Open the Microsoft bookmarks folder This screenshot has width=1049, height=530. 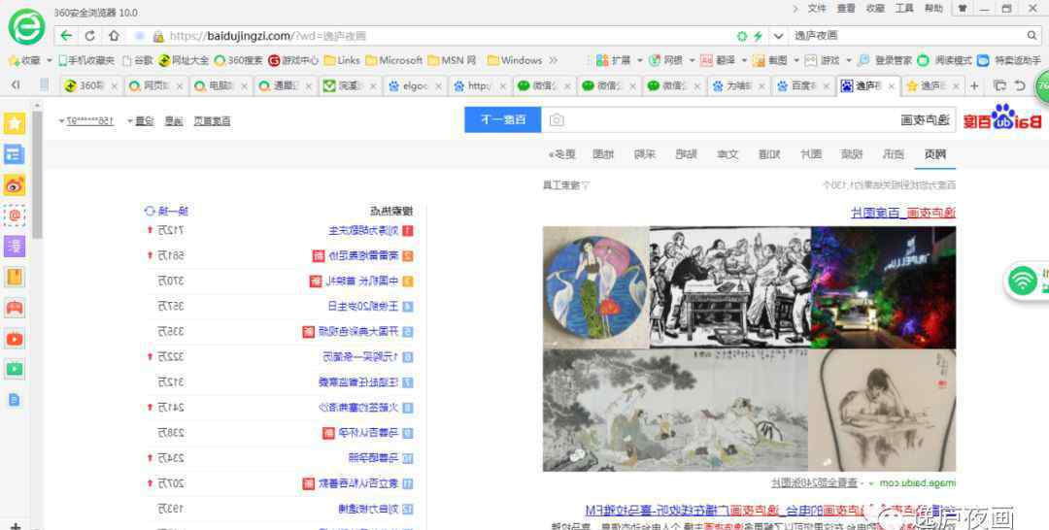pyautogui.click(x=394, y=61)
